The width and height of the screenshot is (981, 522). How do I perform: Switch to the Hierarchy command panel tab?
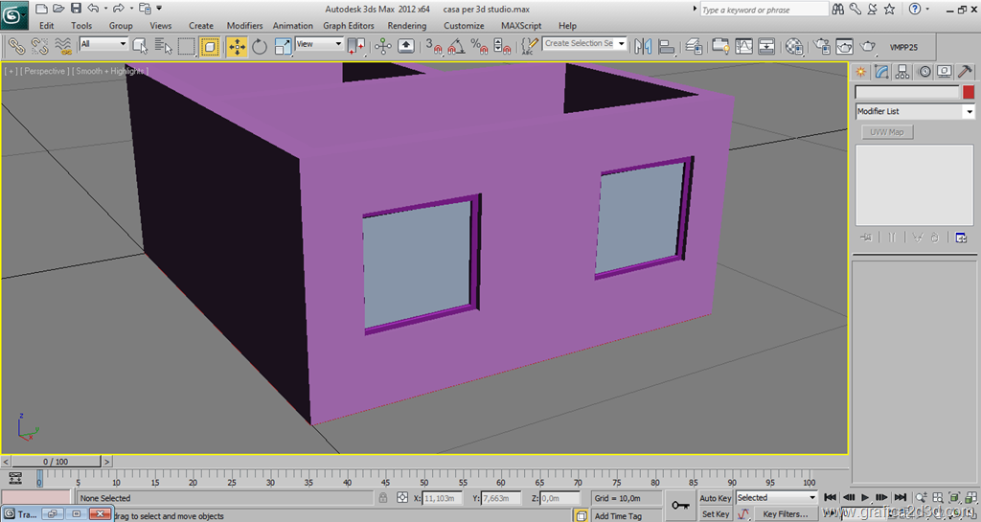[x=902, y=72]
